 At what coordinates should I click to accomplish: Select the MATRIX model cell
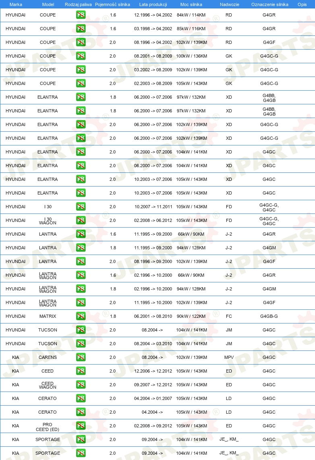[x=48, y=316]
